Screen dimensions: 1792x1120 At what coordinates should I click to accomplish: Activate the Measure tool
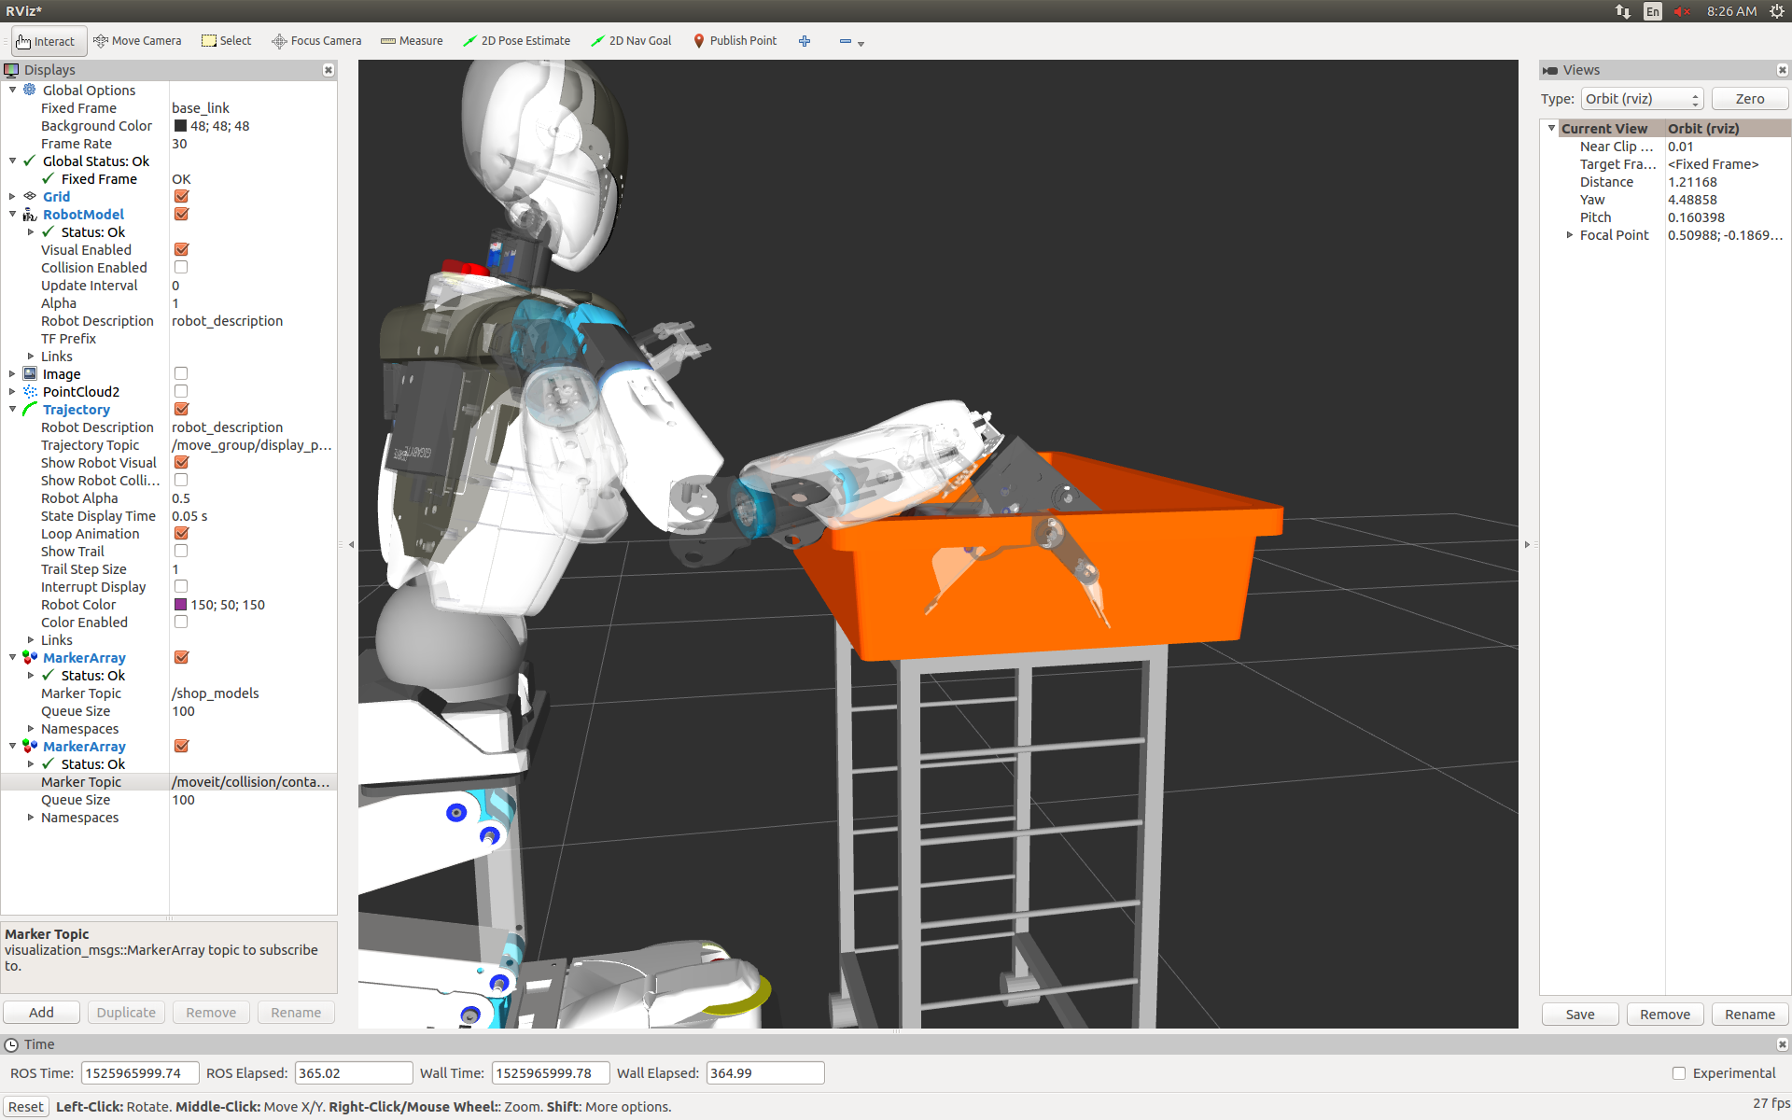pyautogui.click(x=411, y=41)
